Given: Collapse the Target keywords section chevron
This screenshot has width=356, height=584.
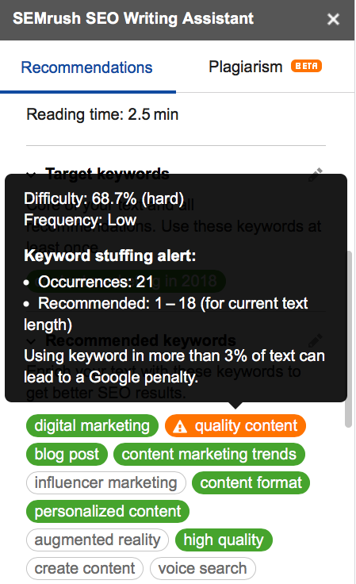Looking at the screenshot, I should [x=32, y=175].
